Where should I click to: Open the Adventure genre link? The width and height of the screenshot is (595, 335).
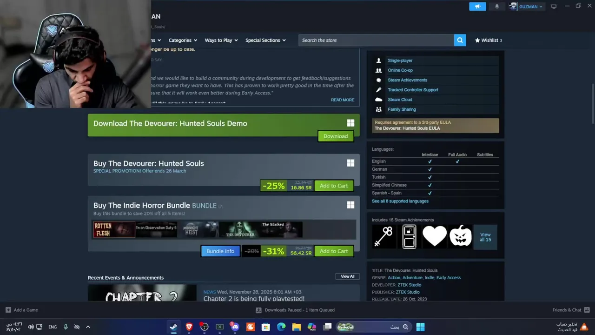point(412,278)
